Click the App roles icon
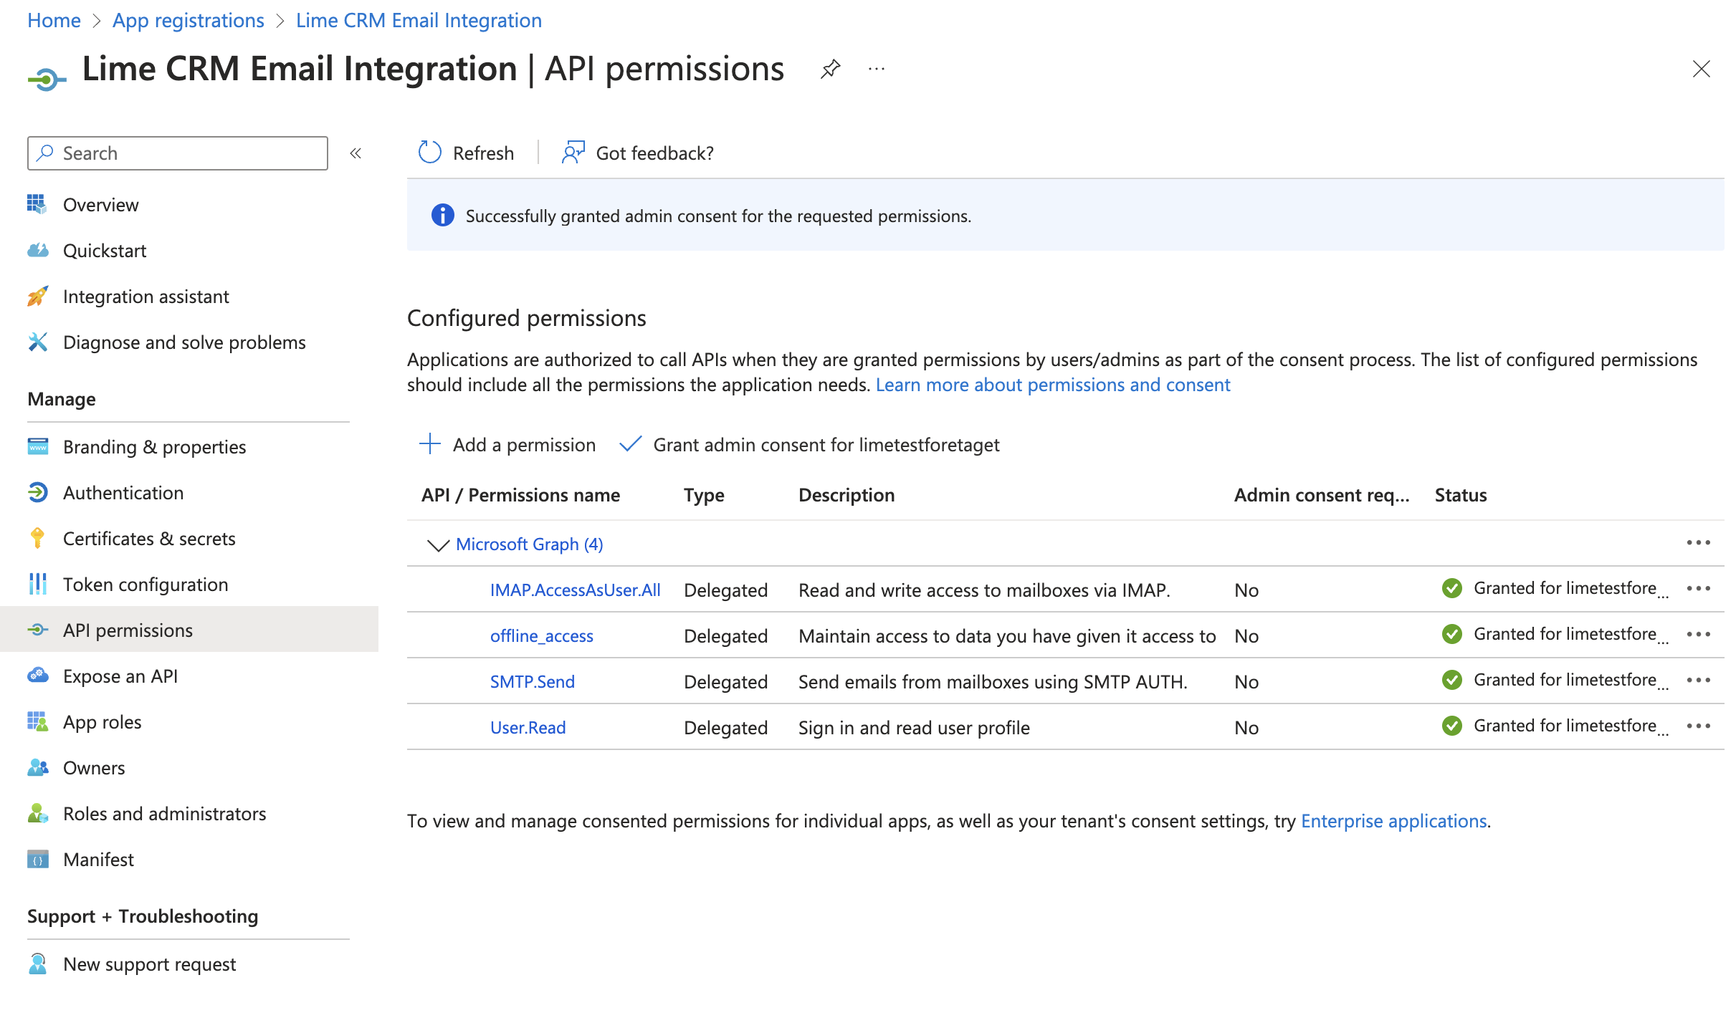This screenshot has height=1023, width=1736. 37,721
